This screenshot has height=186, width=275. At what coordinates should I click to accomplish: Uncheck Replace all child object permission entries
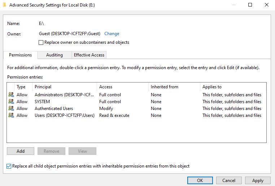[9, 166]
